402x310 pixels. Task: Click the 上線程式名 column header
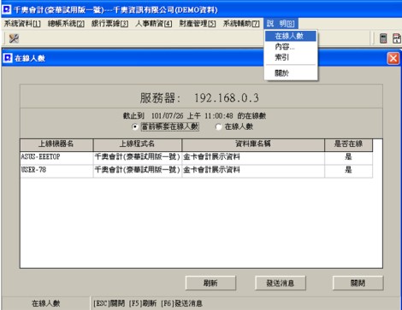tap(138, 145)
